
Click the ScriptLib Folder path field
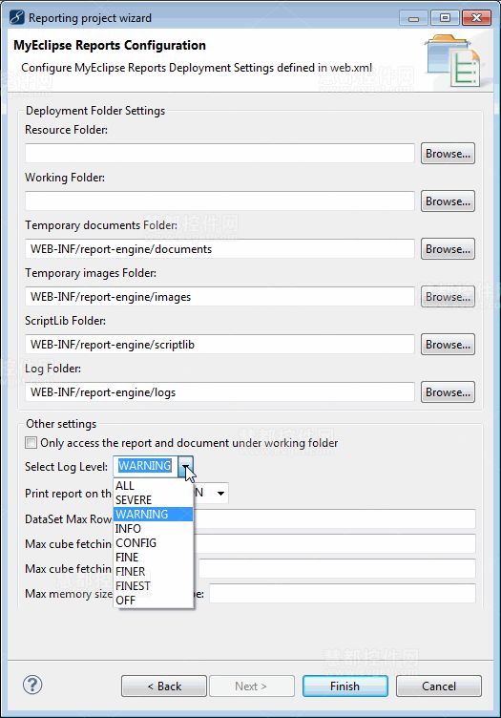coord(219,345)
